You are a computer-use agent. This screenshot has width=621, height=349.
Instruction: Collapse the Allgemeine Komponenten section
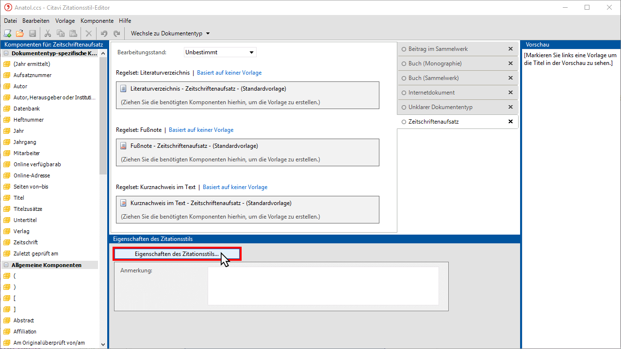point(6,265)
